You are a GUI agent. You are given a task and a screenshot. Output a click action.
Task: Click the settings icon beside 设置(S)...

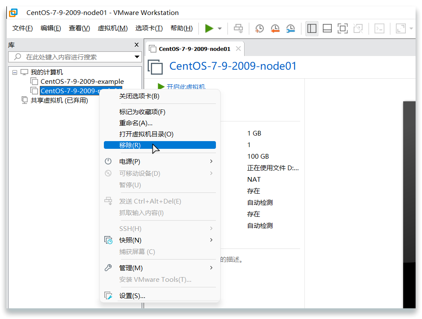click(109, 295)
